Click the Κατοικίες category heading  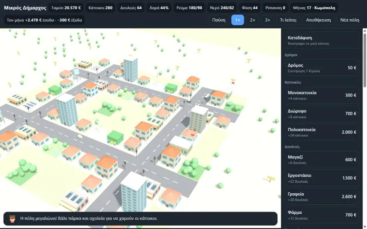pos(293,82)
